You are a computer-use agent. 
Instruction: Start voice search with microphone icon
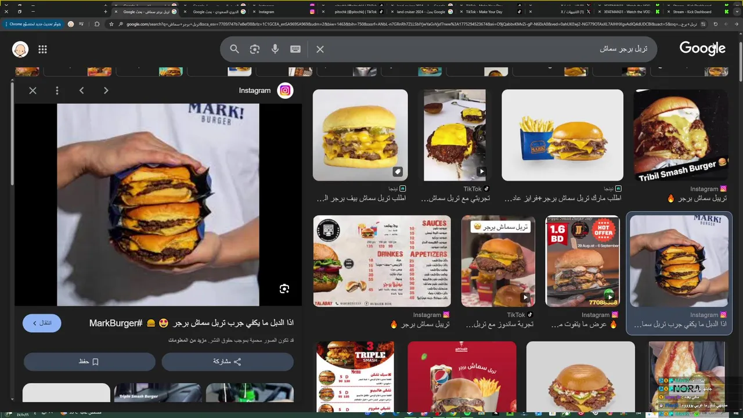pos(275,49)
